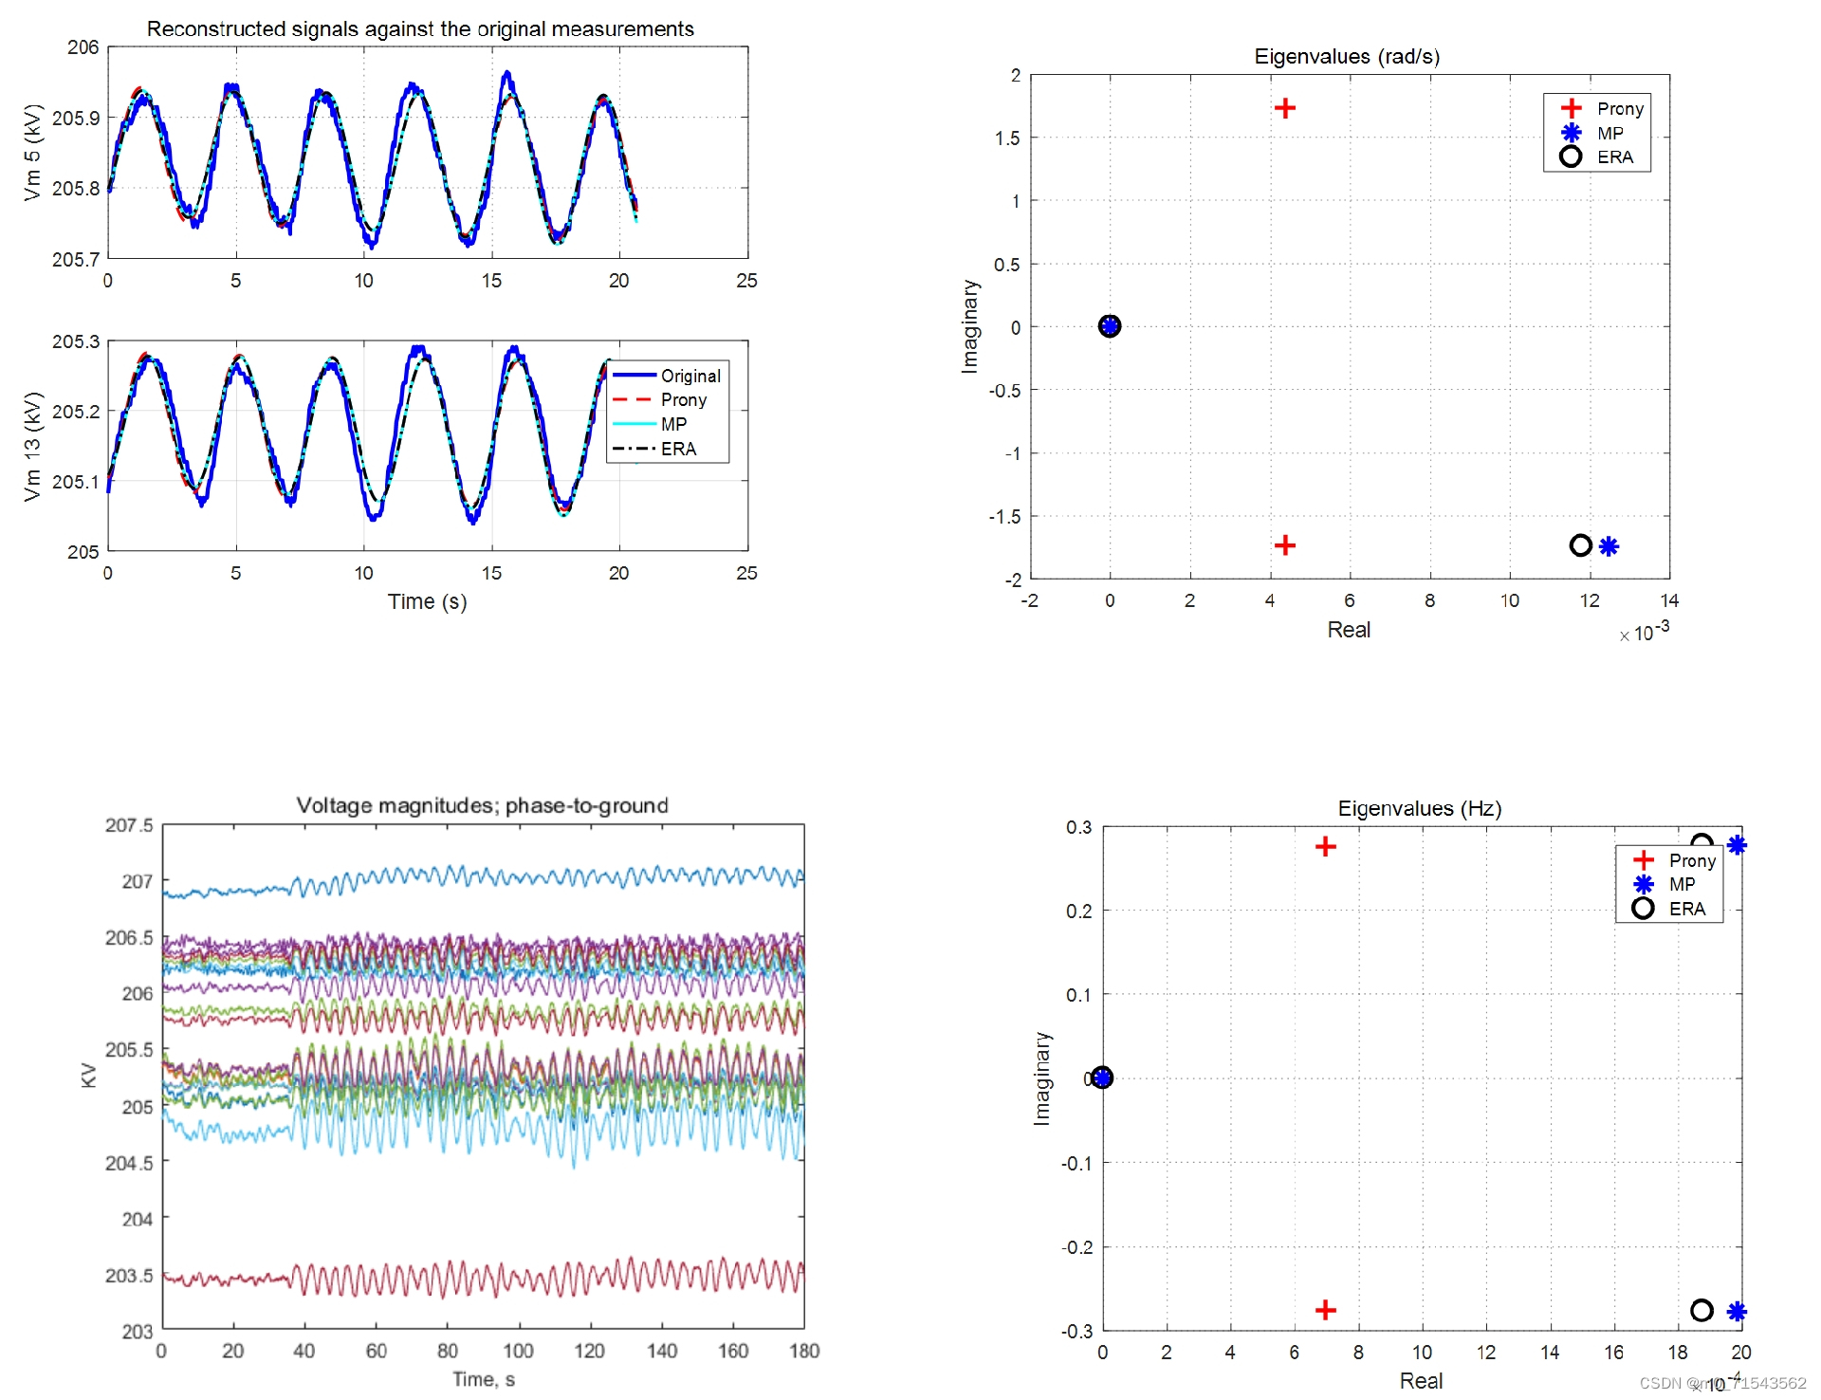Image resolution: width=1821 pixels, height=1400 pixels.
Task: Click the 205.9 tick on Vm 5 axis
Action: 76,119
